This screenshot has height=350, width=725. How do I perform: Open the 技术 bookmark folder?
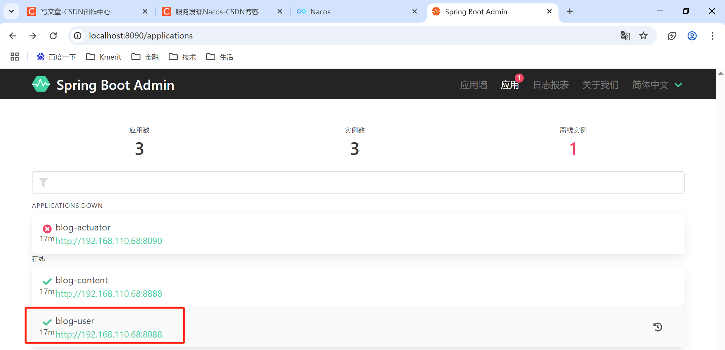tap(182, 57)
